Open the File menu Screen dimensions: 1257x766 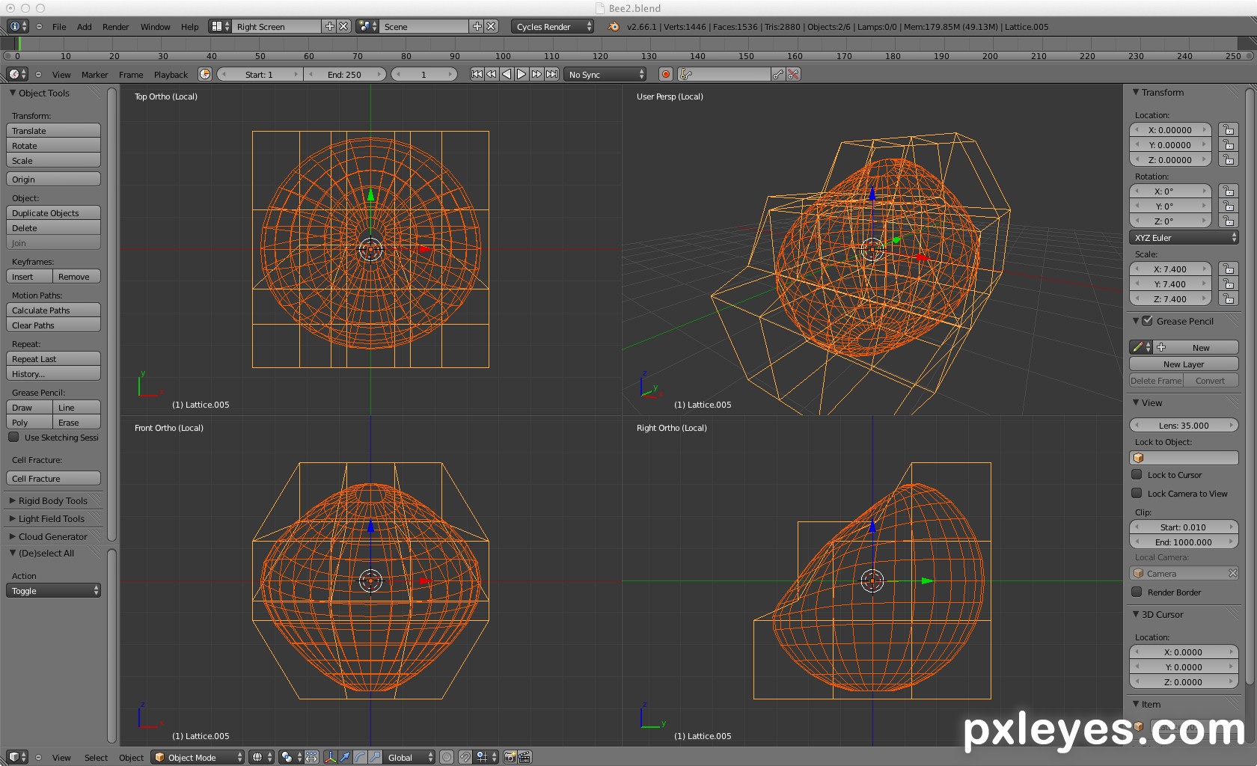(59, 26)
